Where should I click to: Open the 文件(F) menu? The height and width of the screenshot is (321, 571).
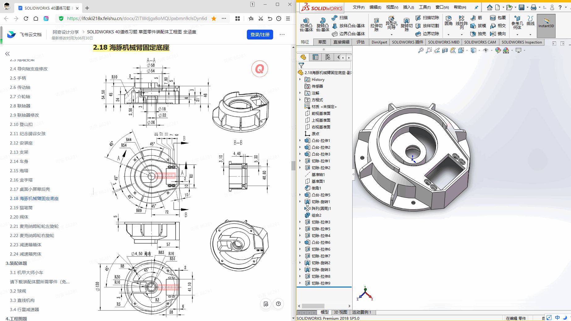[x=358, y=7]
